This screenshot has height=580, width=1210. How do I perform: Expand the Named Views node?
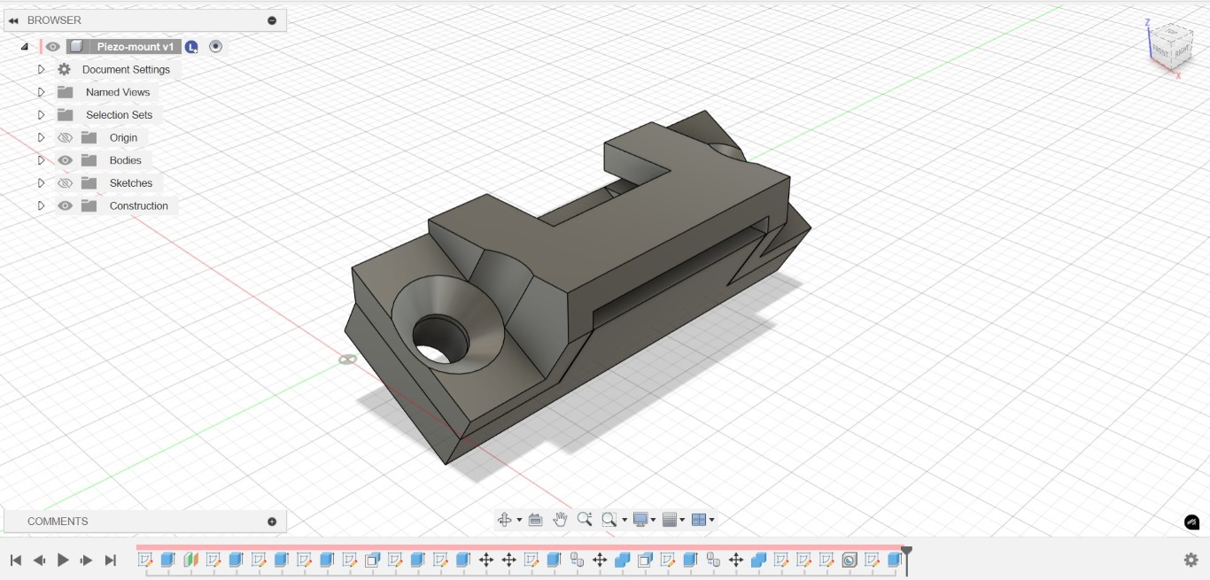pyautogui.click(x=41, y=92)
